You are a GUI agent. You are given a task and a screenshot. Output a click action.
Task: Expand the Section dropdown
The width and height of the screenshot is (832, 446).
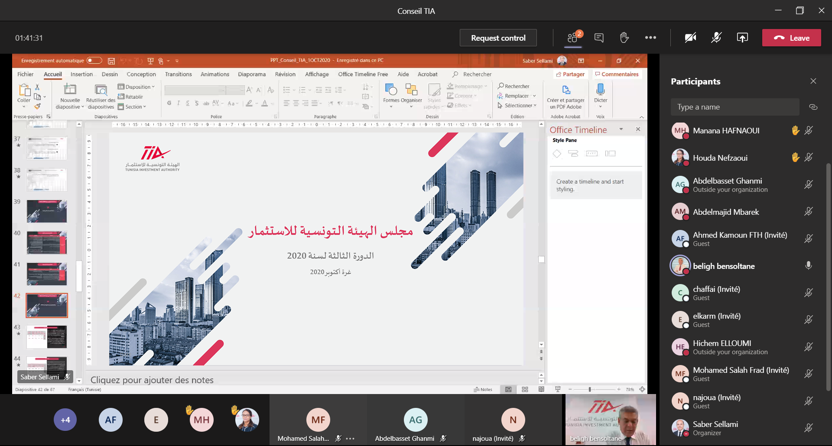pos(132,107)
